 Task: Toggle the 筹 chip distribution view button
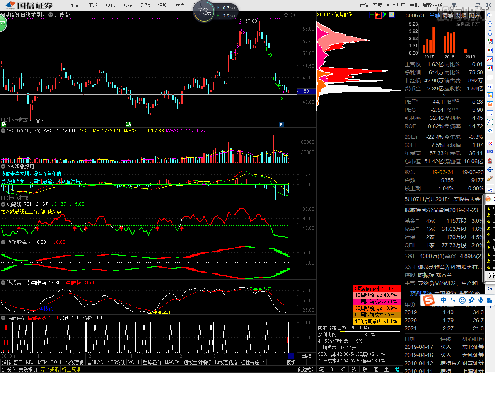pos(398,369)
